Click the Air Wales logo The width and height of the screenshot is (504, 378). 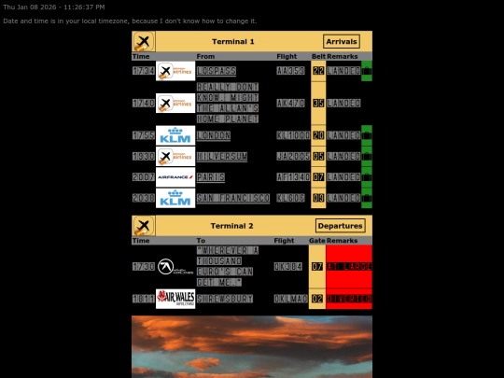coord(175,299)
